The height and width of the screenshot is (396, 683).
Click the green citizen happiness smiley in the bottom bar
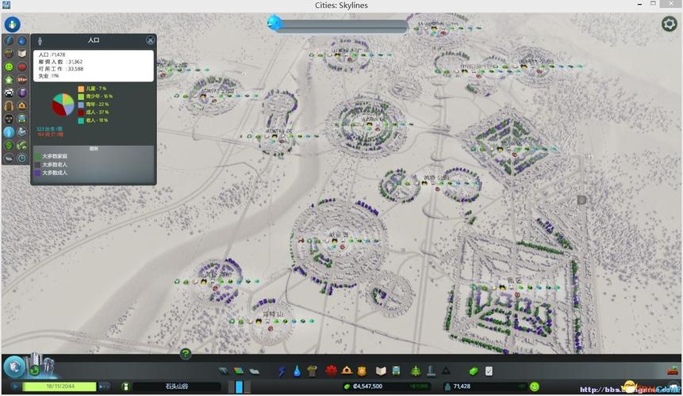(x=535, y=386)
